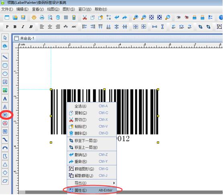Click the horizontal scrollbar at canvas bottom
The height and width of the screenshot is (195, 223).
(x=121, y=192)
